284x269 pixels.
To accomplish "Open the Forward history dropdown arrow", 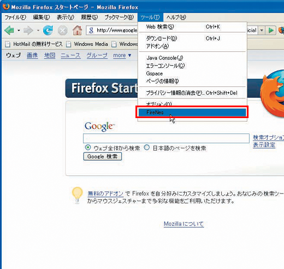I will click(38, 30).
